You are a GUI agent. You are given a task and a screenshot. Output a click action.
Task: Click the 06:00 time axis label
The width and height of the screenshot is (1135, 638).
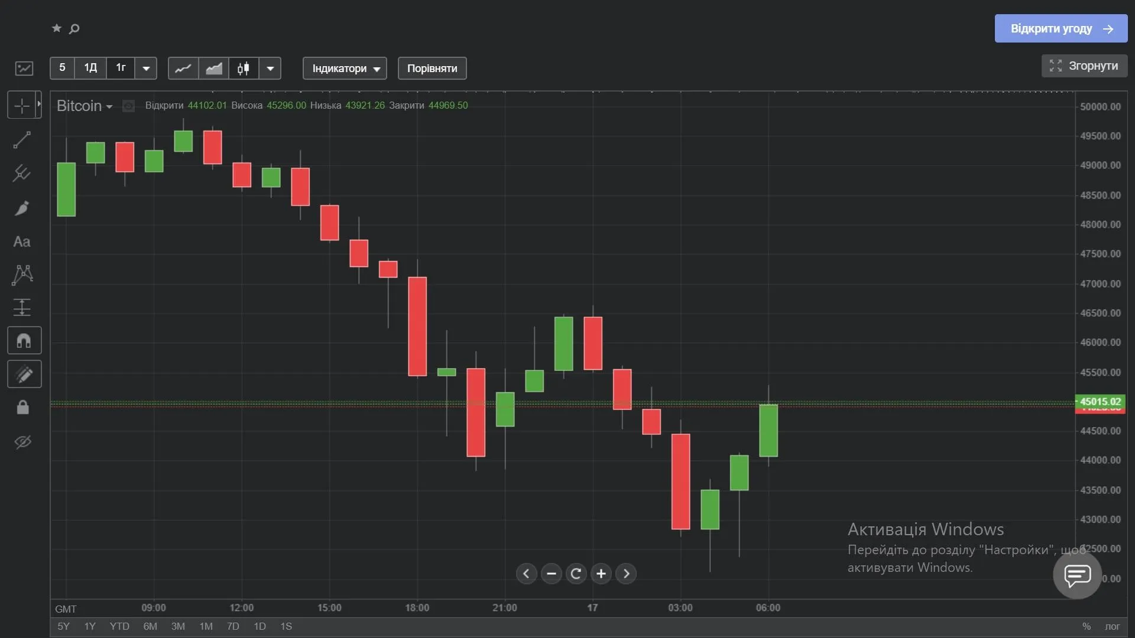(768, 608)
